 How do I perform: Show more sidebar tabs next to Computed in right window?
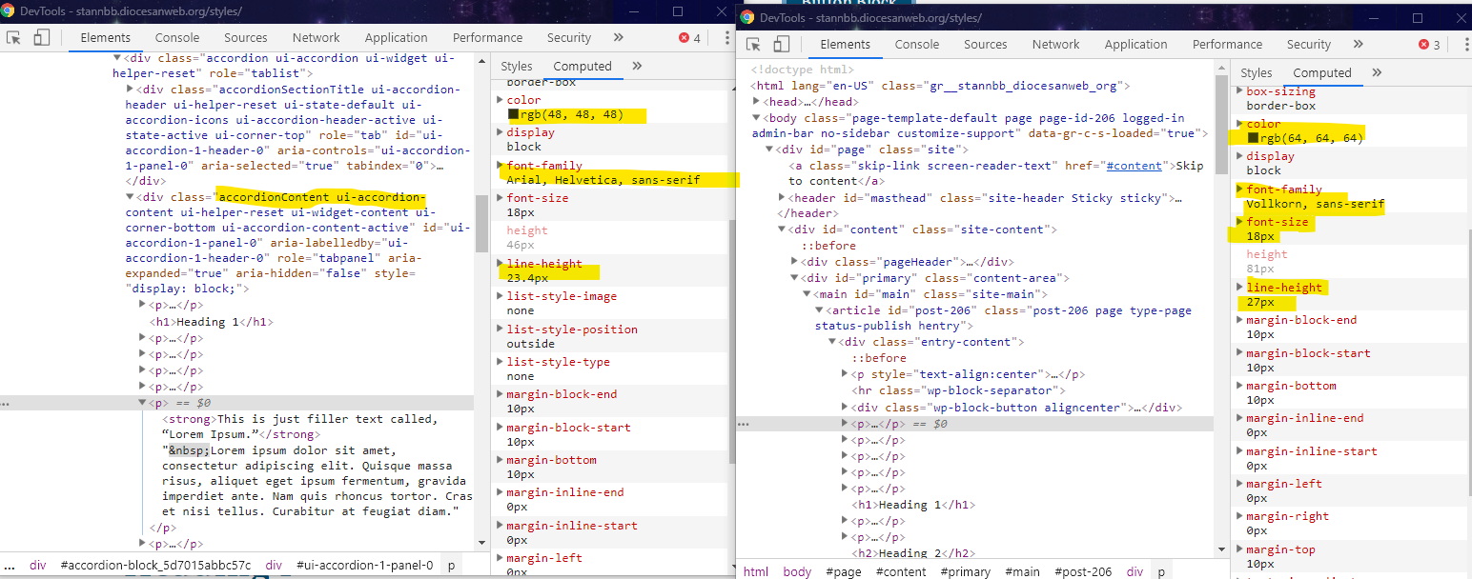point(1377,73)
